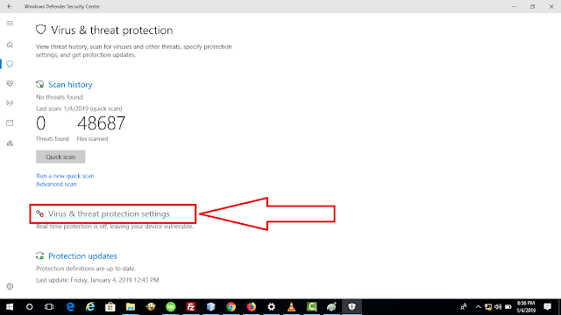Viewport: 561px width, 315px height.
Task: Click Cortana search circle on taskbar
Action: tap(29, 307)
